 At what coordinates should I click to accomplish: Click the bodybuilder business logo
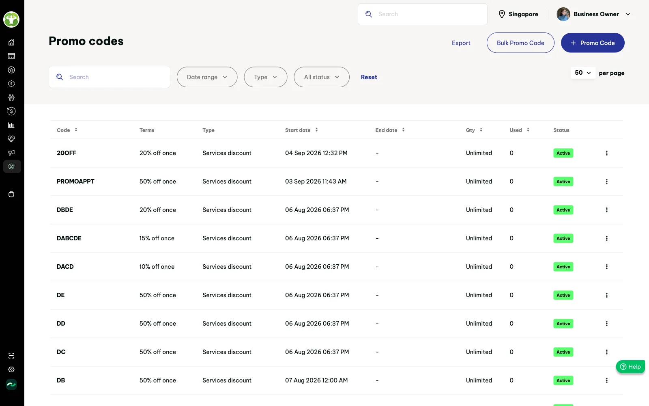[11, 19]
